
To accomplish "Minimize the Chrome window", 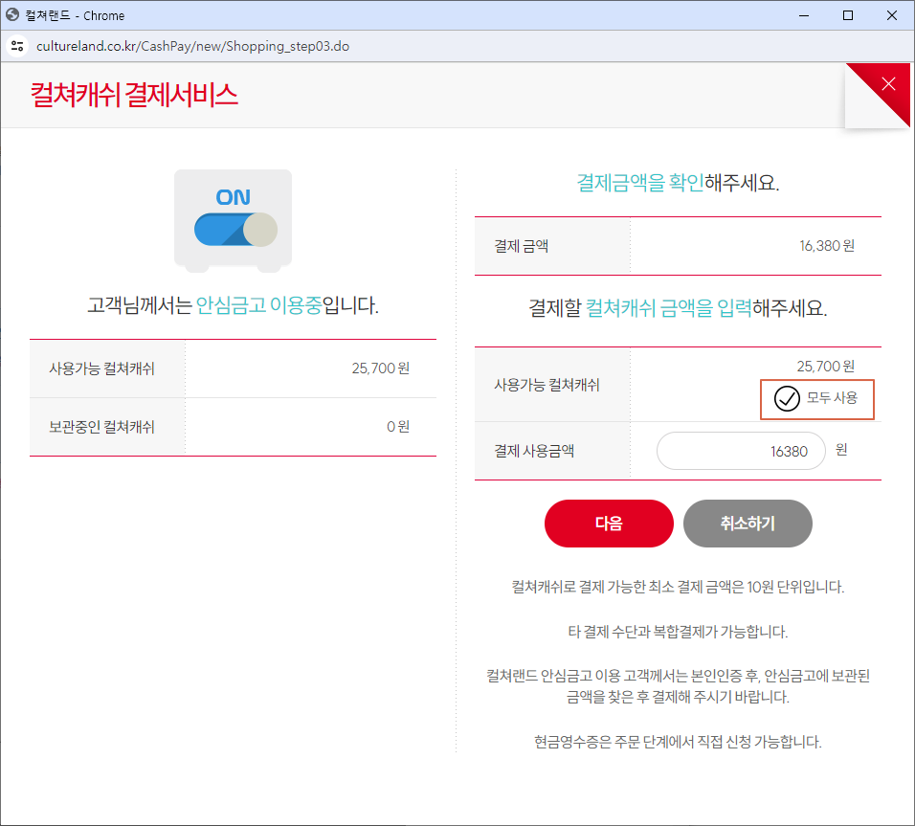I will [x=804, y=15].
